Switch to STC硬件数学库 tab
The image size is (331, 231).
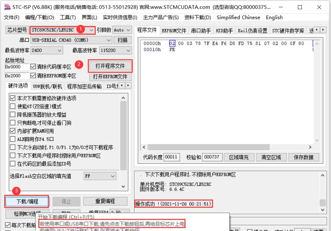click(288, 31)
